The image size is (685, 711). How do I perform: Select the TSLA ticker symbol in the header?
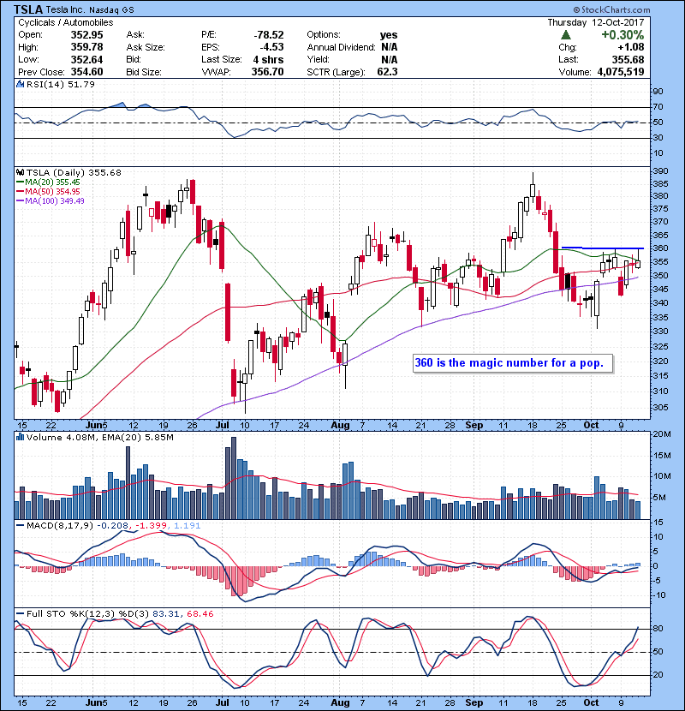point(28,9)
